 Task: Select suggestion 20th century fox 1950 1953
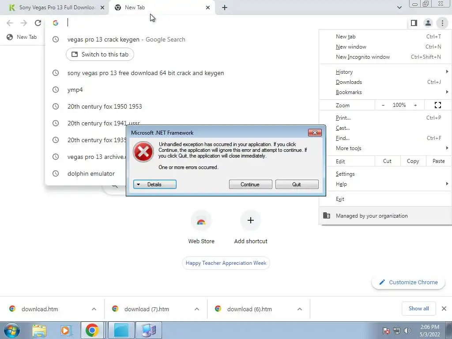point(105,106)
